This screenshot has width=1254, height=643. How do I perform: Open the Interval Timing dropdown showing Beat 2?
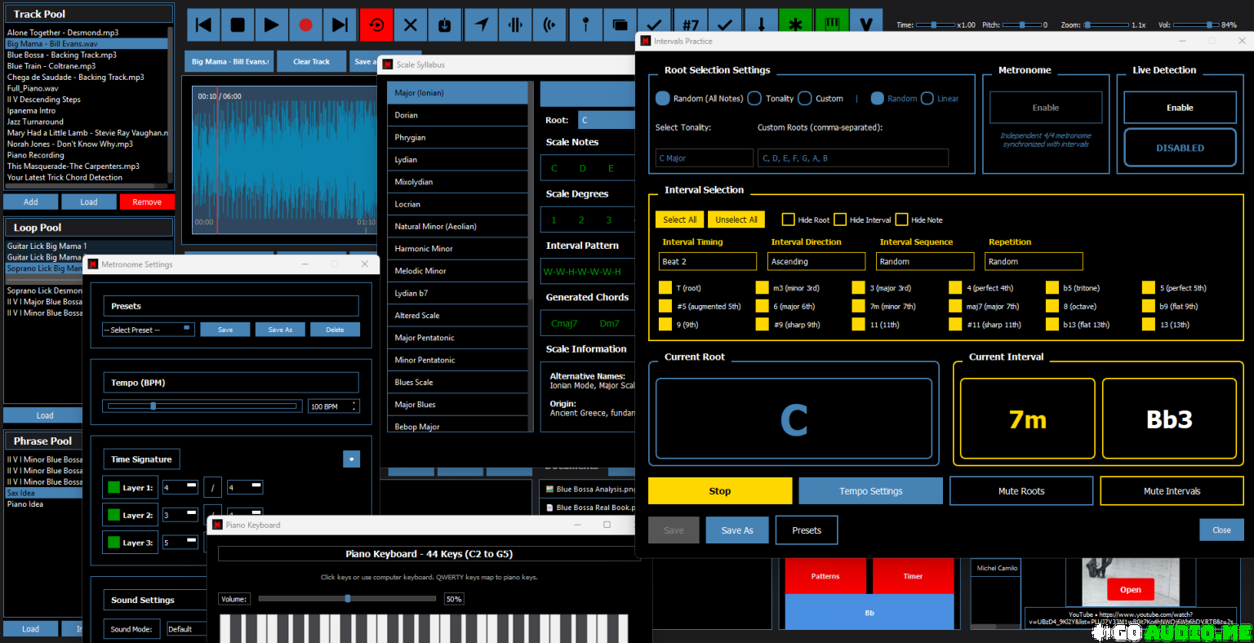(x=707, y=262)
